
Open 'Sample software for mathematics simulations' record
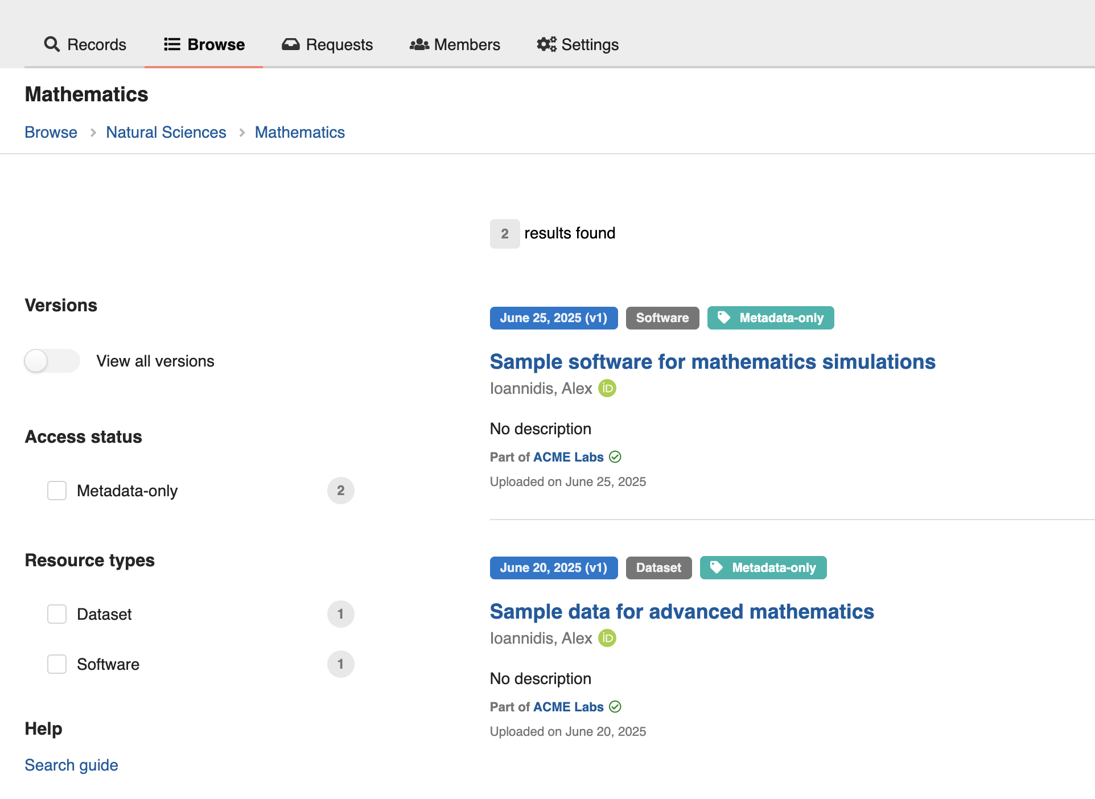[713, 361]
